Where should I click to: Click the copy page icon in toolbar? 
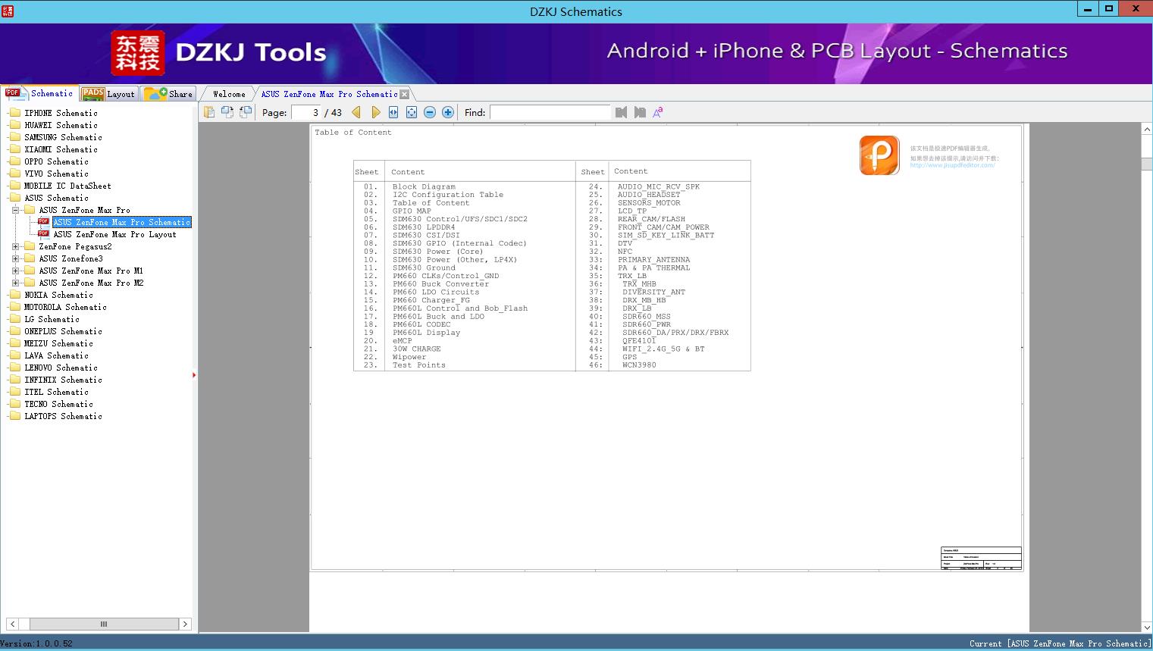click(x=209, y=112)
